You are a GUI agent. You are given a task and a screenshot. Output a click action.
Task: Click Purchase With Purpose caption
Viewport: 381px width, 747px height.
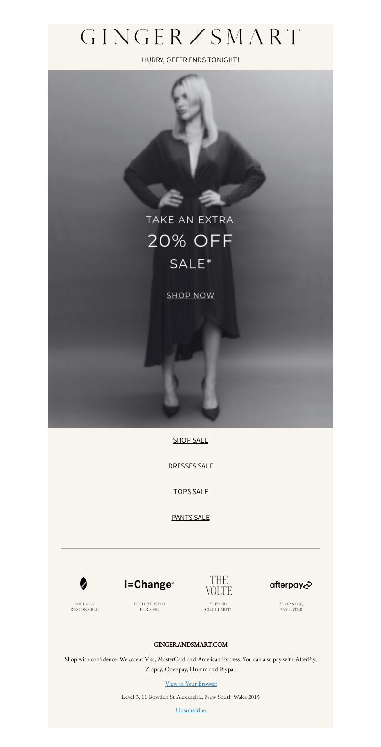point(149,607)
